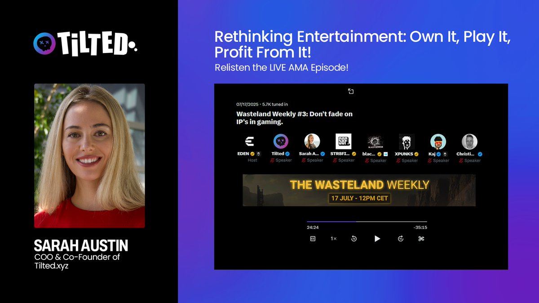Open host EDEN's avatar
The image size is (539, 303).
(249, 141)
